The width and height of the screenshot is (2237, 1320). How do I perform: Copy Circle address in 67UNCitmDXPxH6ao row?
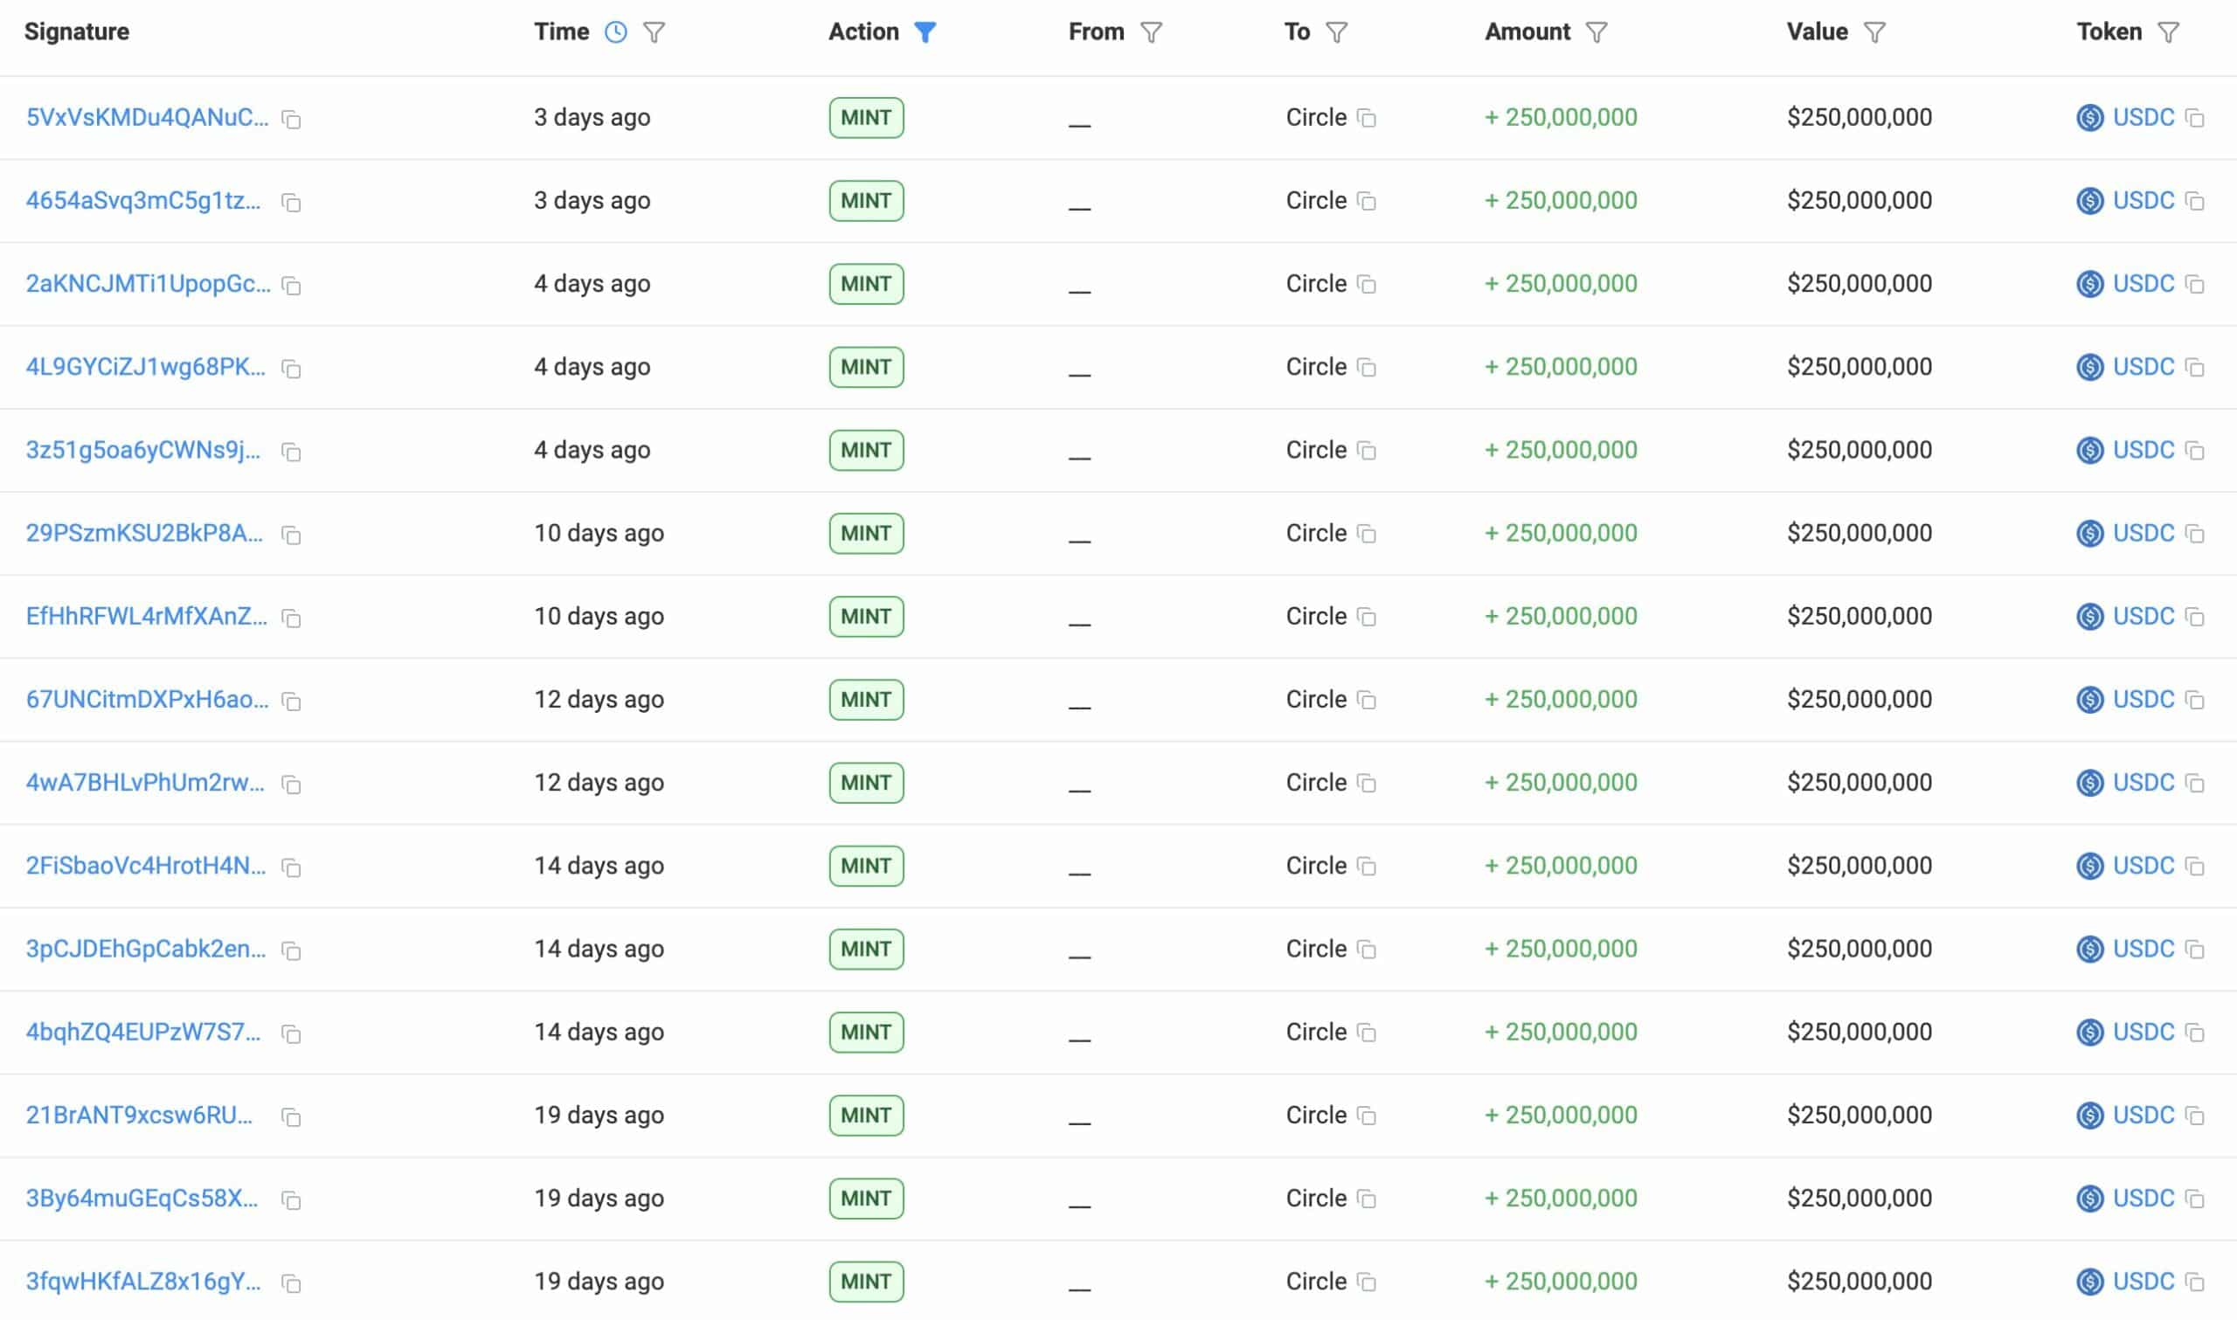pos(1368,701)
